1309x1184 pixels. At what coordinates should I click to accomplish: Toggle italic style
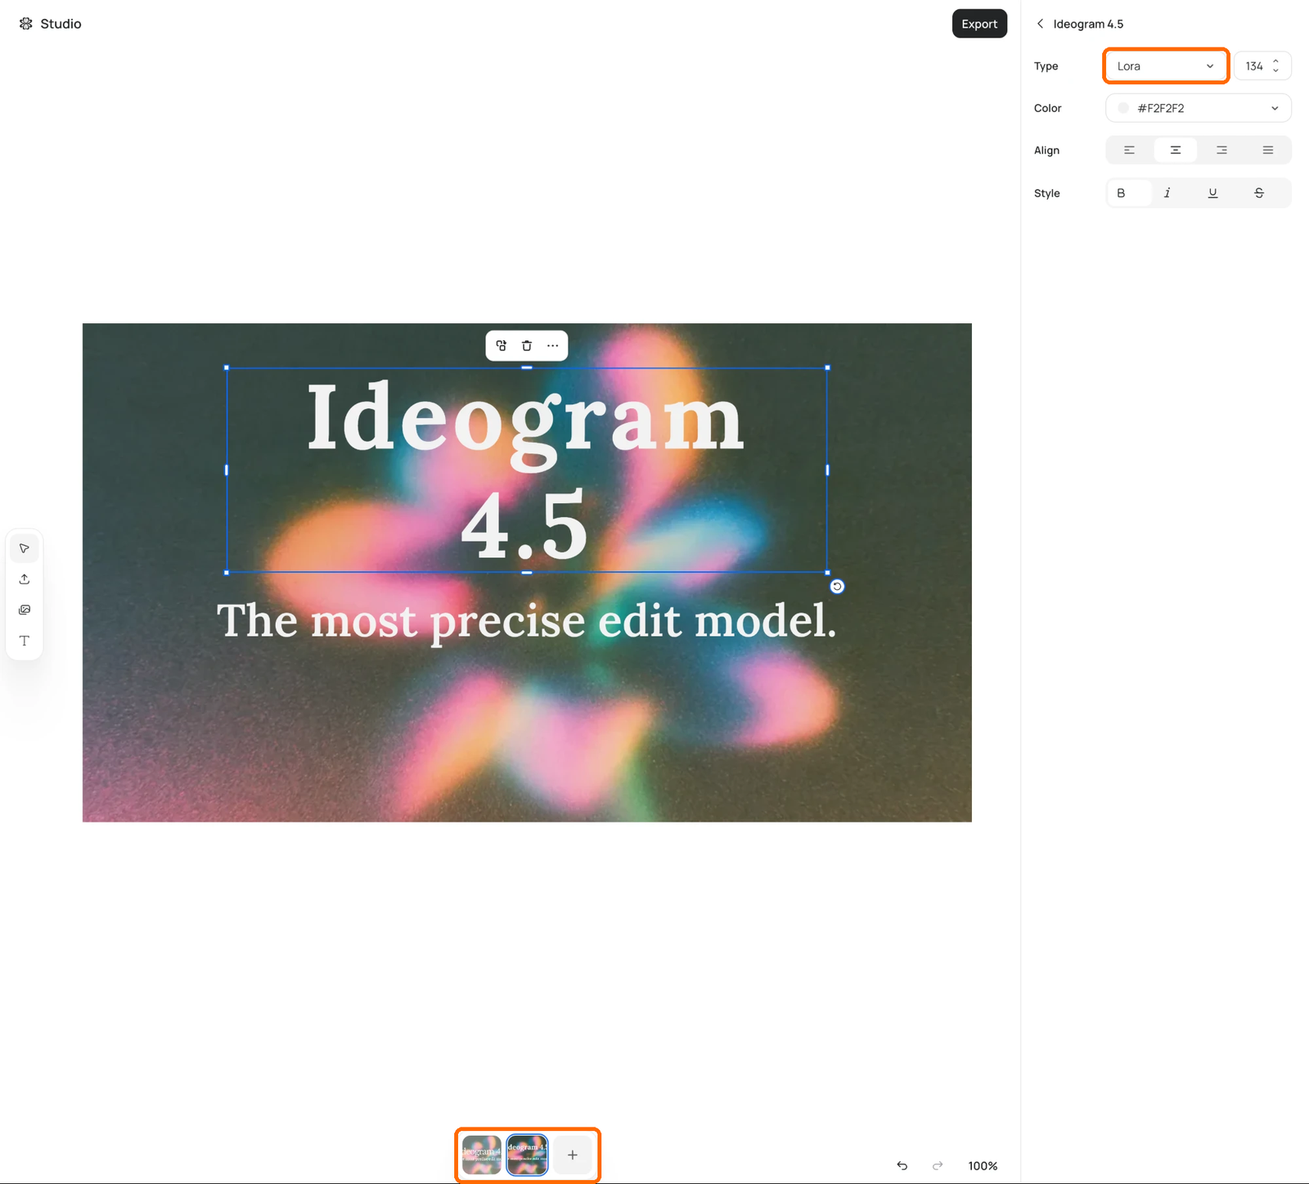click(x=1167, y=193)
